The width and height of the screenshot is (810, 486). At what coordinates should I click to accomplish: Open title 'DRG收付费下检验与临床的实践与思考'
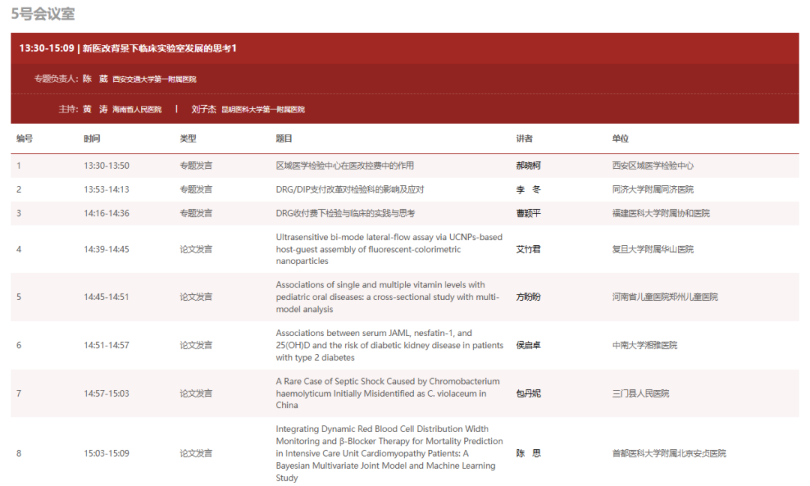point(345,213)
